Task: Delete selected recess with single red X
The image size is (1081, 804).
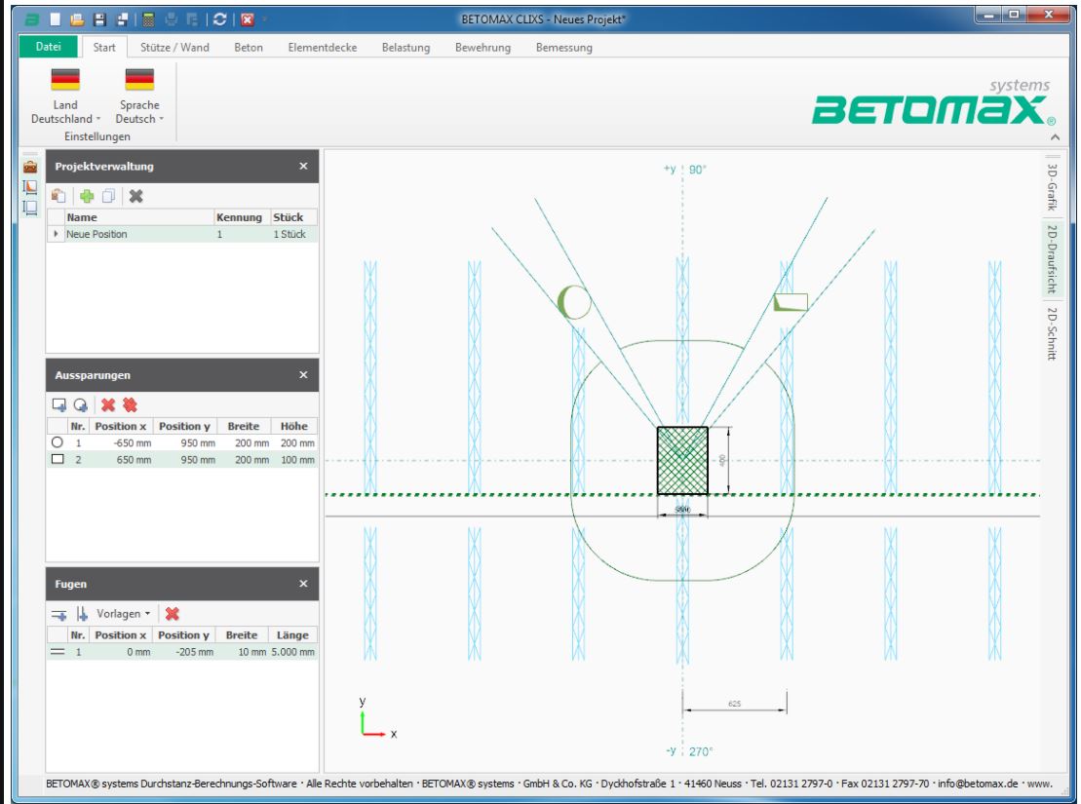Action: point(107,404)
